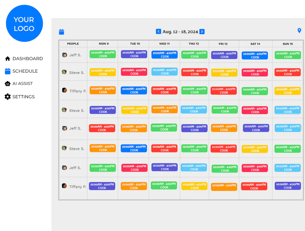Viewport: 305px width, 231px height.
Task: Select the red shift in the THU 12 column
Action: click(x=194, y=72)
